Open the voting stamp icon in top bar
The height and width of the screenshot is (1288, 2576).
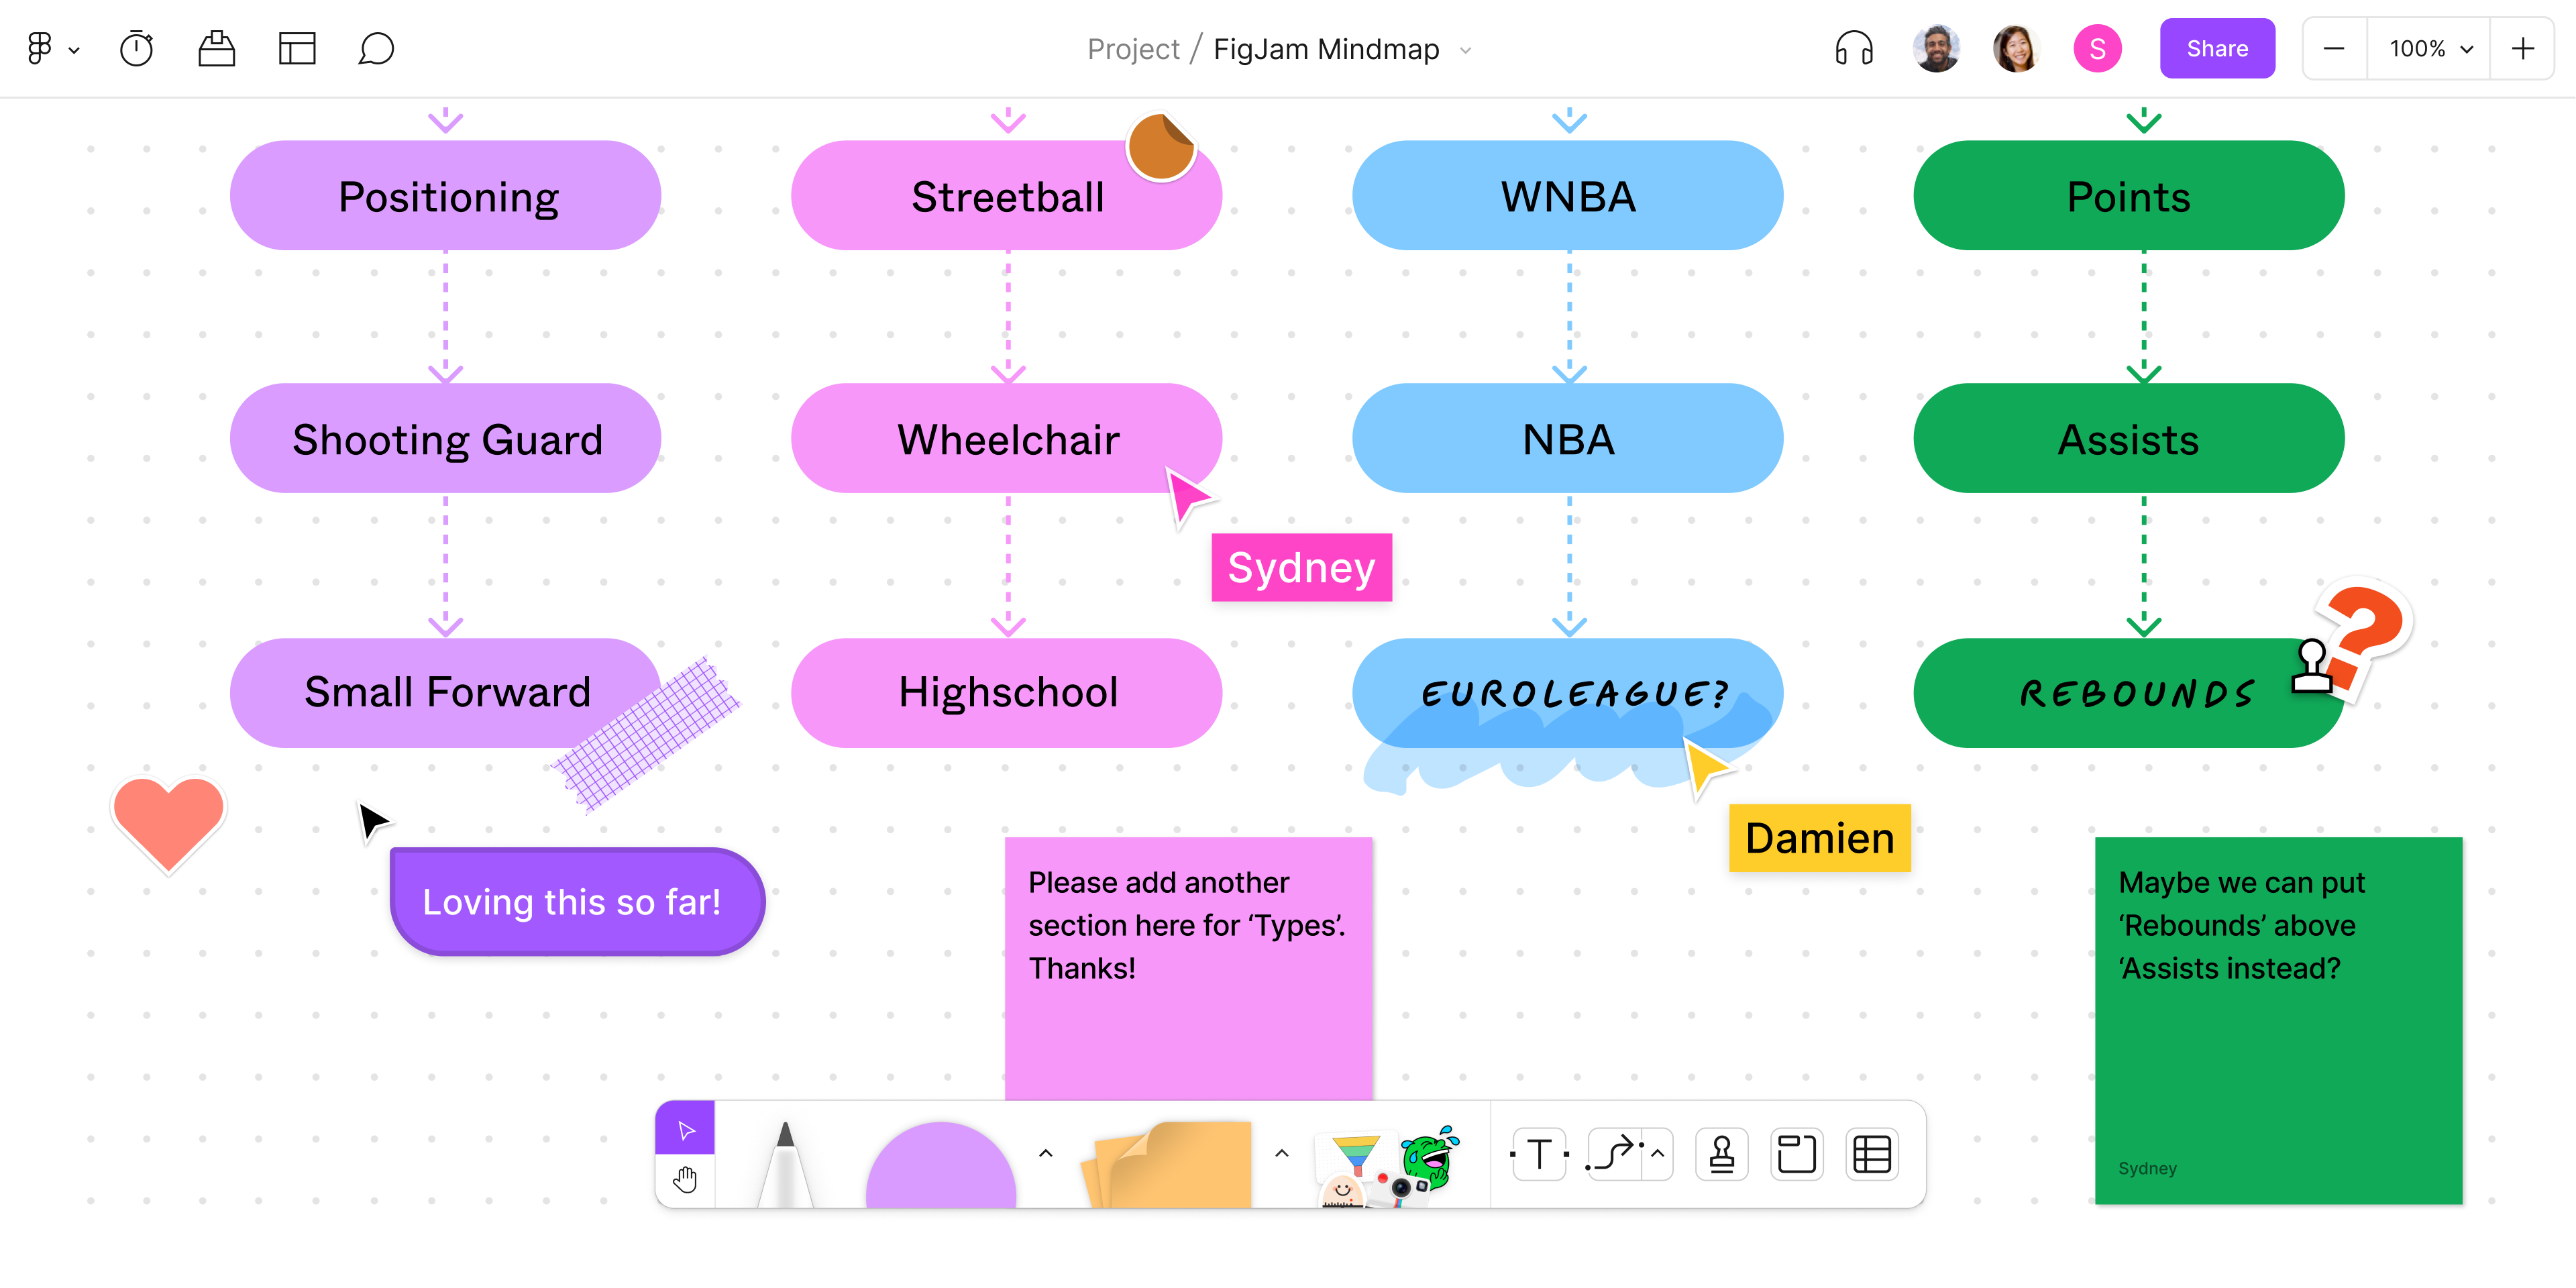tap(216, 49)
